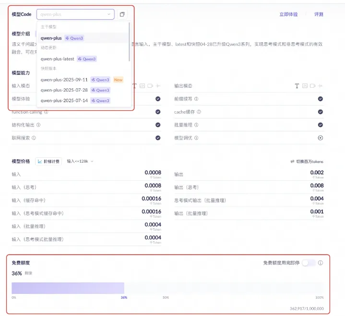Screen dimensions: 345x316
Task: Click the Qwen3 tag beside qwen-plus-latest
Action: coord(87,59)
